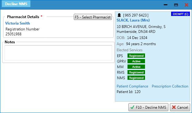Open Victoria Smith pharmacist link
Image resolution: width=192 pixels, height=113 pixels.
tap(18, 23)
